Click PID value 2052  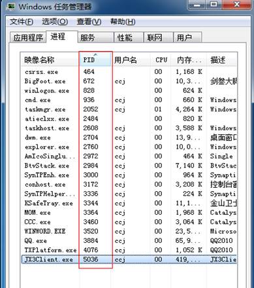click(x=91, y=109)
